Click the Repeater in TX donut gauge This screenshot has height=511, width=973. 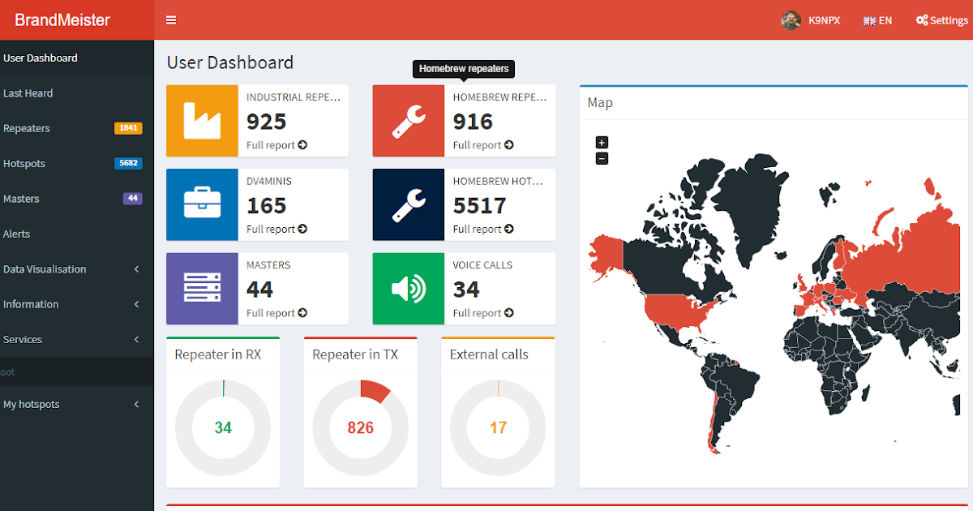pyautogui.click(x=360, y=427)
